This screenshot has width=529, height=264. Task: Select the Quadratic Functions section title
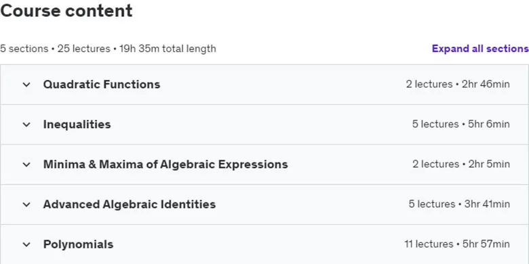[102, 84]
